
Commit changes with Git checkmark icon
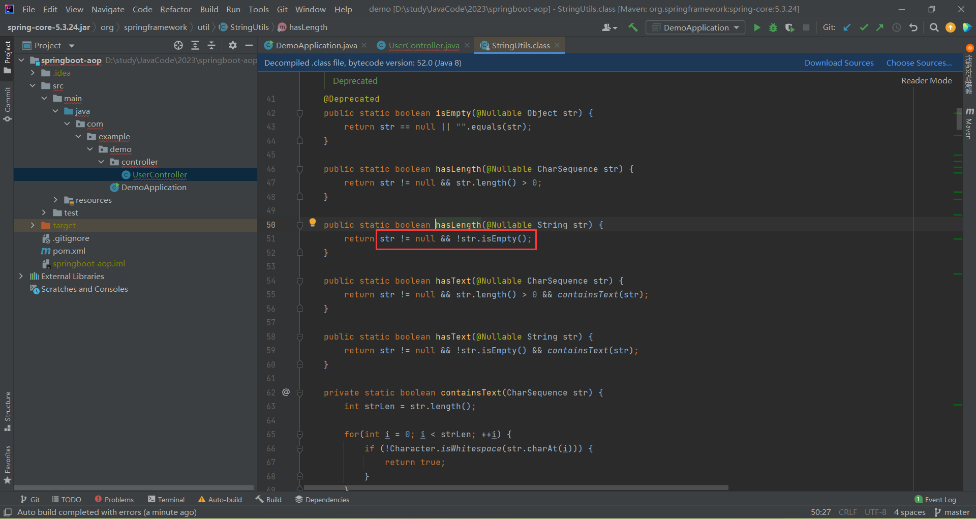(x=864, y=27)
